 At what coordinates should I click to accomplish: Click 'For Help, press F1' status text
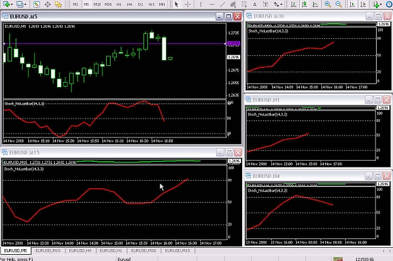coord(17,259)
